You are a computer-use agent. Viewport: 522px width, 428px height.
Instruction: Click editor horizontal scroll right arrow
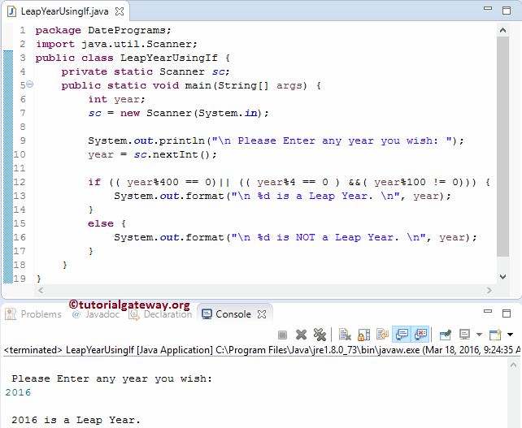pyautogui.click(x=489, y=290)
